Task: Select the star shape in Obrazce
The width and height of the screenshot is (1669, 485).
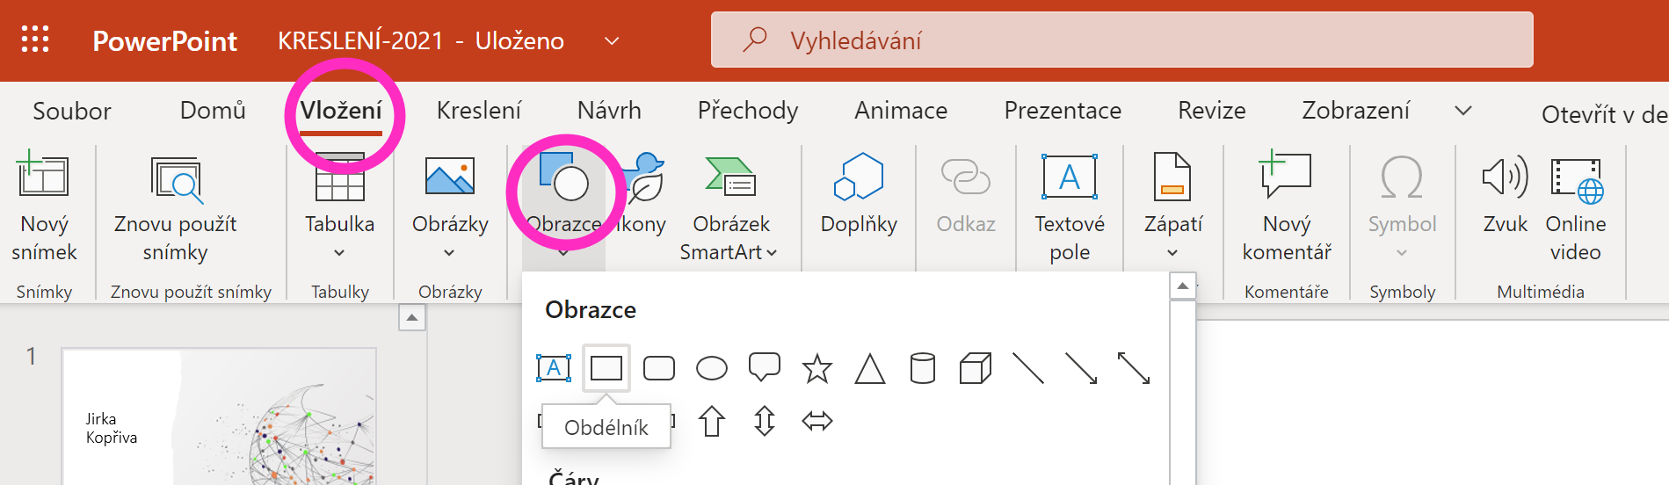Action: pos(816,368)
